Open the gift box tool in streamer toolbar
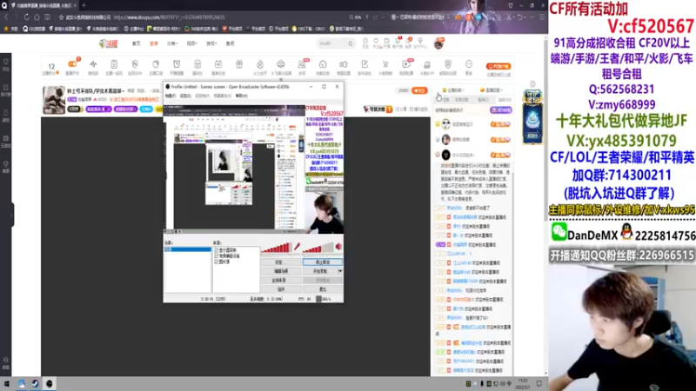696x391 pixels. click(239, 64)
